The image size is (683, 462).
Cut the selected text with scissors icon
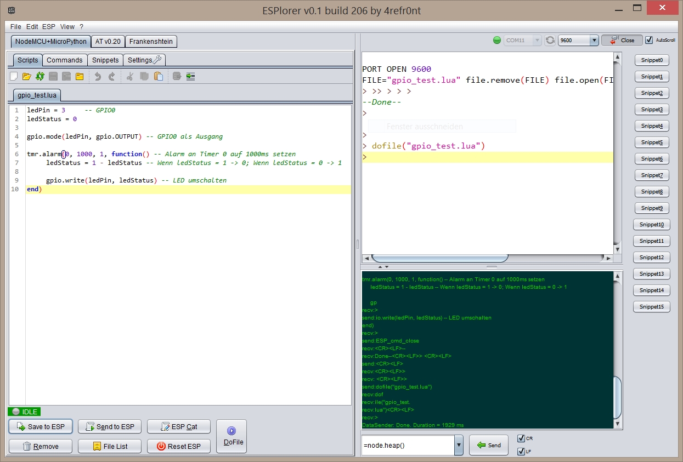click(x=130, y=76)
